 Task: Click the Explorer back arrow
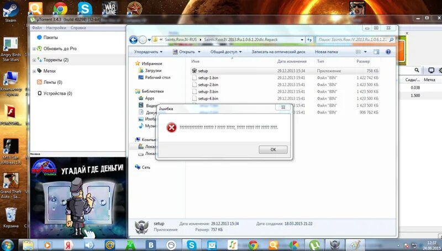[133, 40]
